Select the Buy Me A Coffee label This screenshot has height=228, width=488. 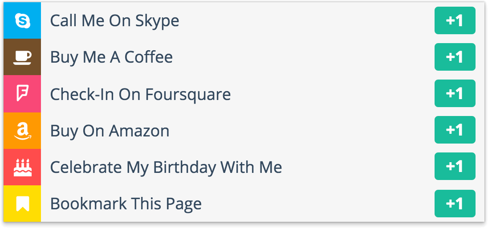[111, 57]
